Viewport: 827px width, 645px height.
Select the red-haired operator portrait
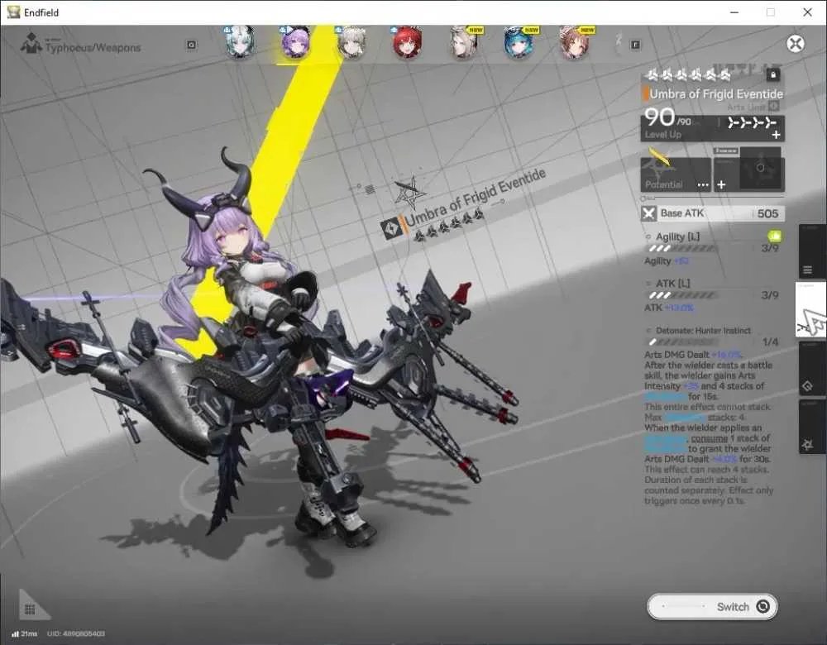point(407,42)
